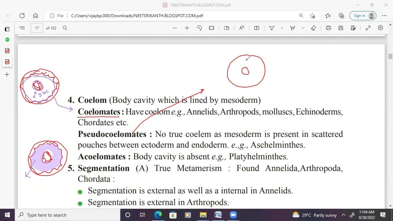The height and width of the screenshot is (221, 393).
Task: Switch the page view layout
Action: point(227,28)
